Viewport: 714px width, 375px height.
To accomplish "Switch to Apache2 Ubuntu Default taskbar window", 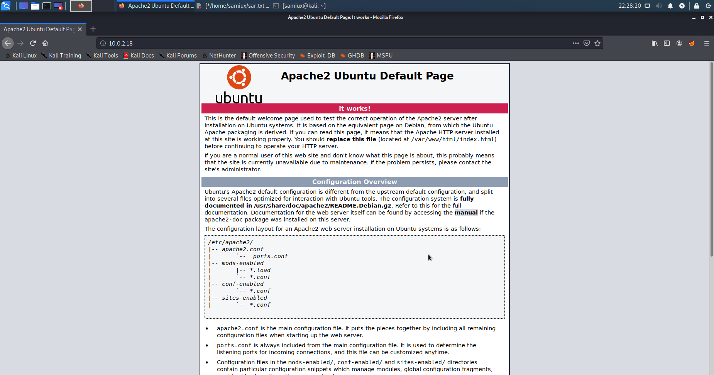I will click(156, 6).
